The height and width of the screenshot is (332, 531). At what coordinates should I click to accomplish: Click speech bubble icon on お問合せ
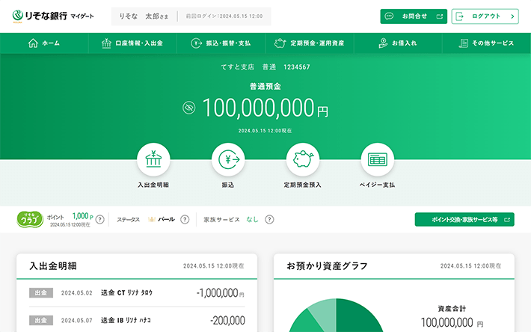[x=389, y=16]
